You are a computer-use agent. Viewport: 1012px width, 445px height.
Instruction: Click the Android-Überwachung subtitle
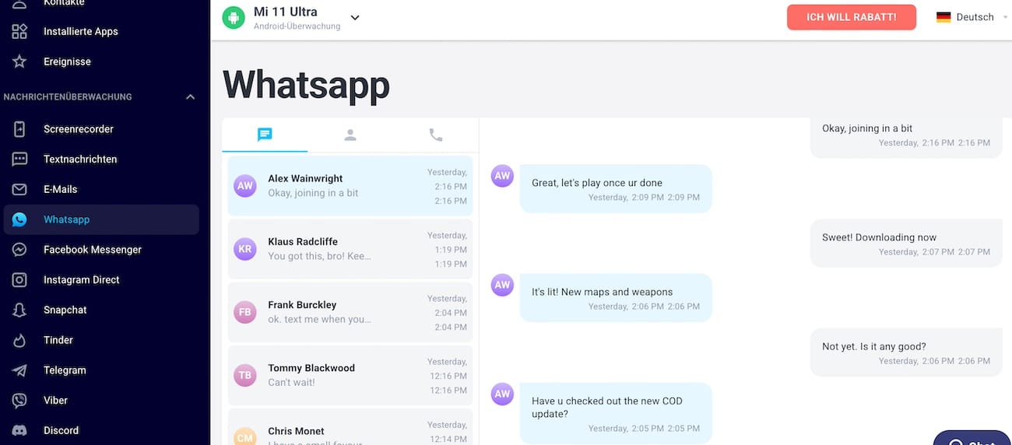pos(297,26)
